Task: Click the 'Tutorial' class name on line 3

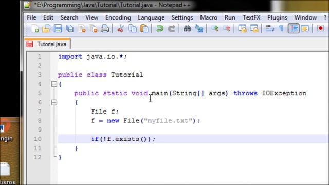Action: click(127, 75)
